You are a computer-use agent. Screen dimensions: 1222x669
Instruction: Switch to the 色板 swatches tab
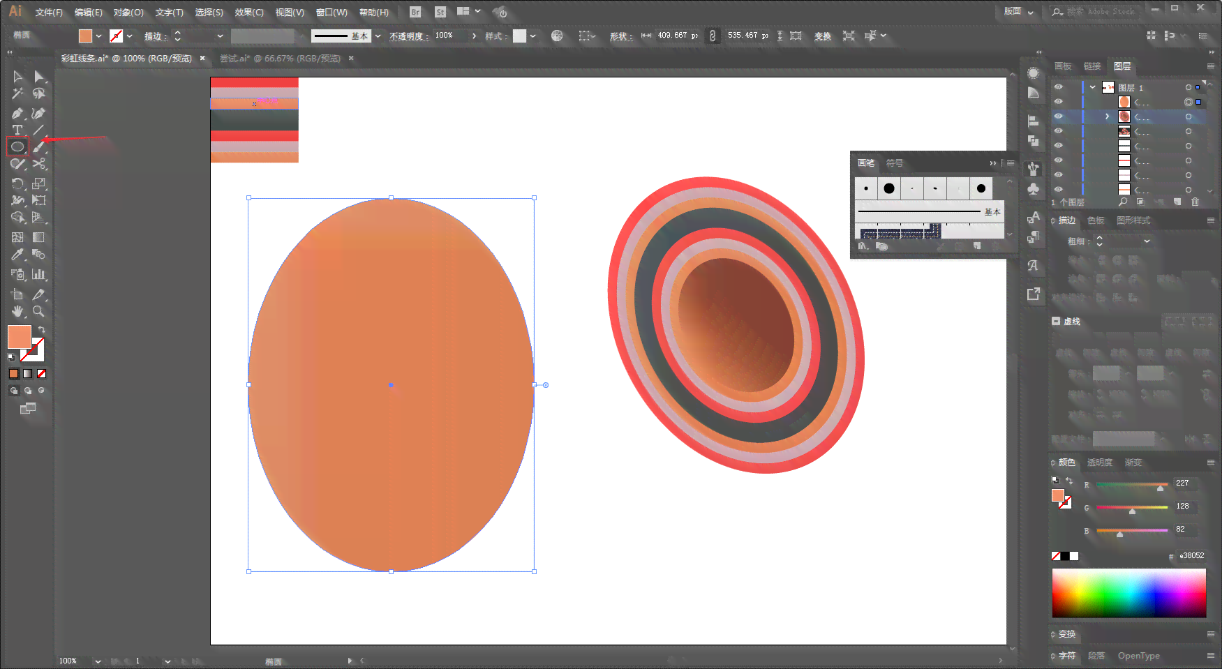[1096, 220]
